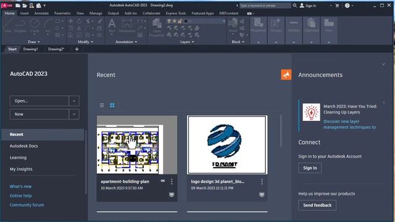This screenshot has height=222, width=395.
Task: Open the What's new link
Action: pos(20,186)
